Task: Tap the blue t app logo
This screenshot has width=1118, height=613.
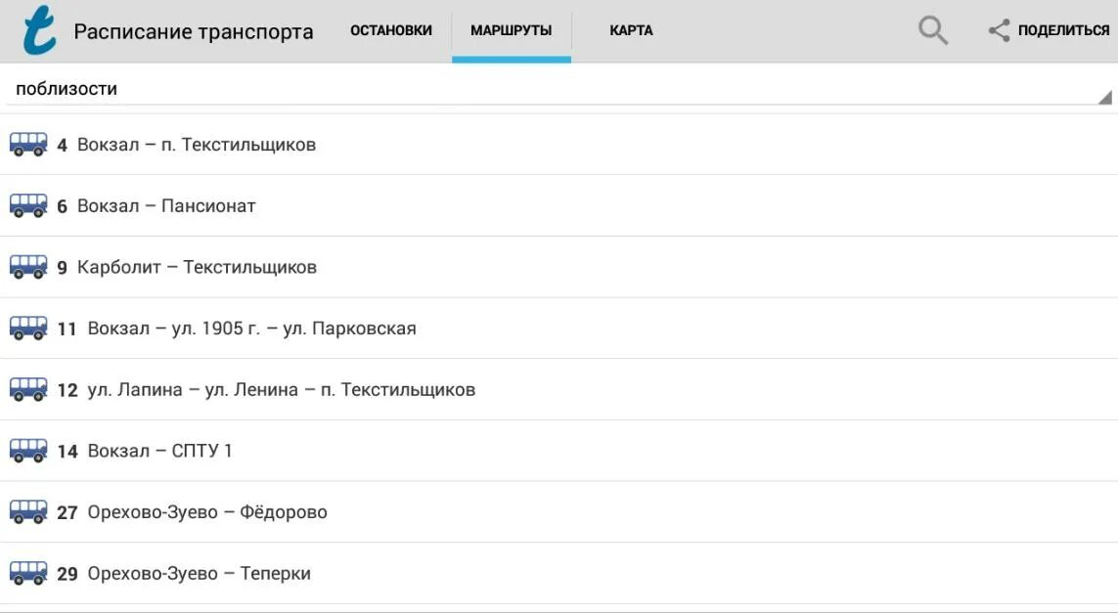Action: [x=39, y=30]
